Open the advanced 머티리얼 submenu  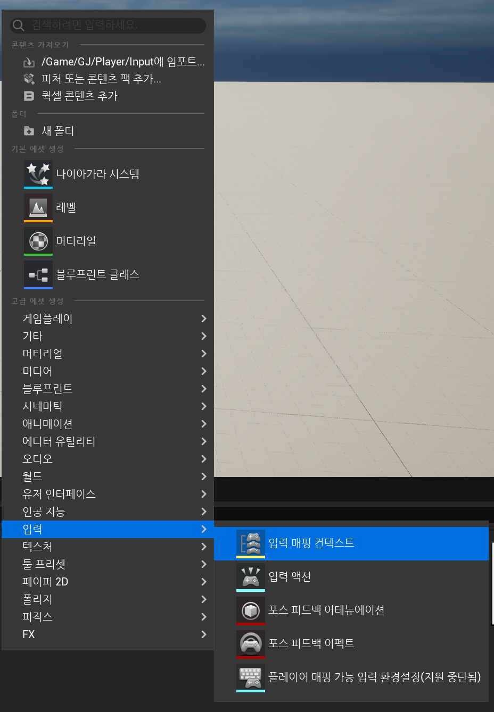tap(108, 354)
